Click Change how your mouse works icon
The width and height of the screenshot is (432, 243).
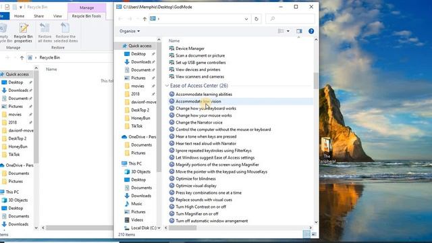point(171,115)
